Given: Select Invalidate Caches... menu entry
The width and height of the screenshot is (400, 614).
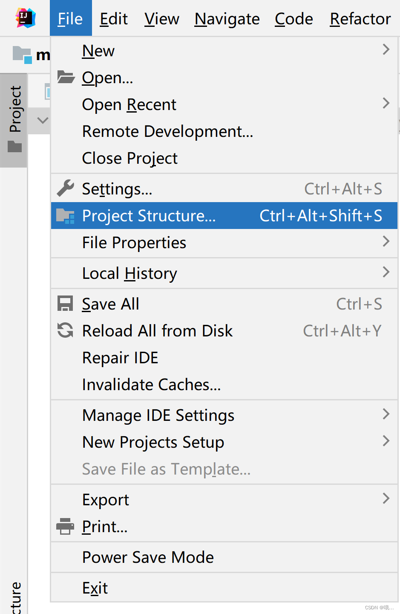Looking at the screenshot, I should [x=224, y=385].
